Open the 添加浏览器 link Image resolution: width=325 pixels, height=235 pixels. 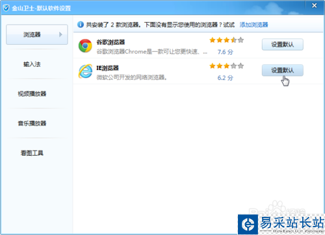[x=253, y=25]
